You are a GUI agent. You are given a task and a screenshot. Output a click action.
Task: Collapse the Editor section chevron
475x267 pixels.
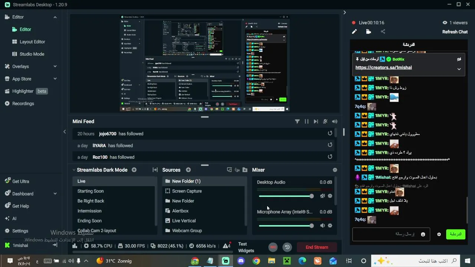(55, 17)
